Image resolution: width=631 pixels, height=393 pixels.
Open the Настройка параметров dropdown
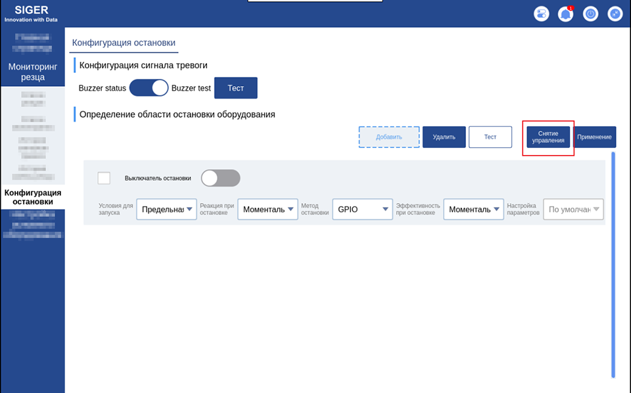[x=573, y=209]
